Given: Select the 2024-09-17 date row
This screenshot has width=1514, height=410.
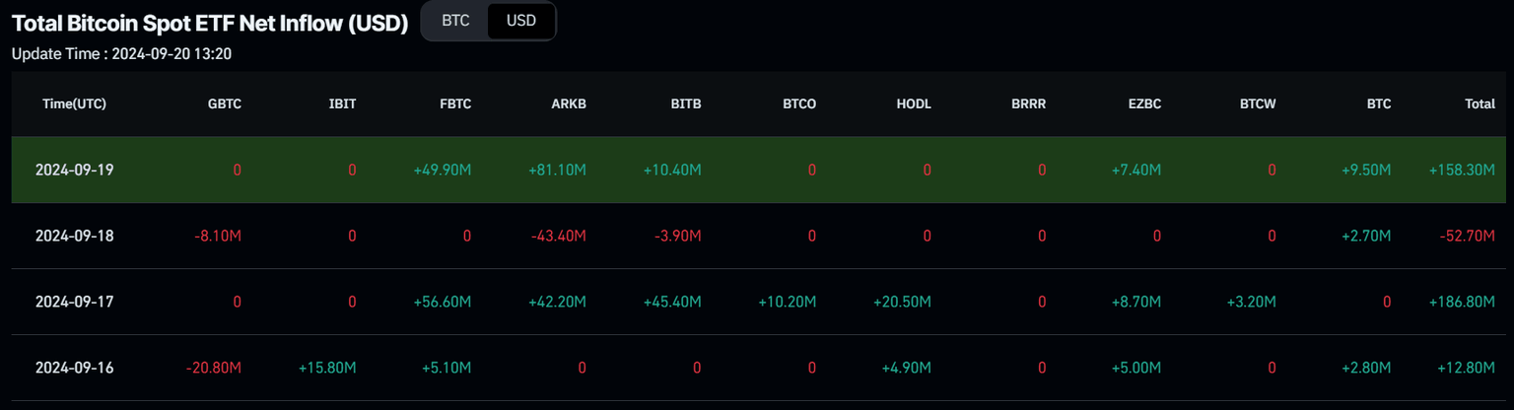Looking at the screenshot, I should click(x=74, y=302).
